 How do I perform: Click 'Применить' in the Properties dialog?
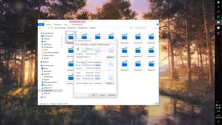coord(112,95)
